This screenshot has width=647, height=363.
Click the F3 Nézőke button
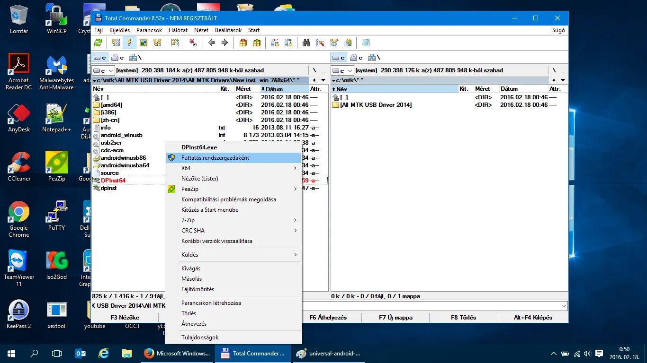coord(125,318)
